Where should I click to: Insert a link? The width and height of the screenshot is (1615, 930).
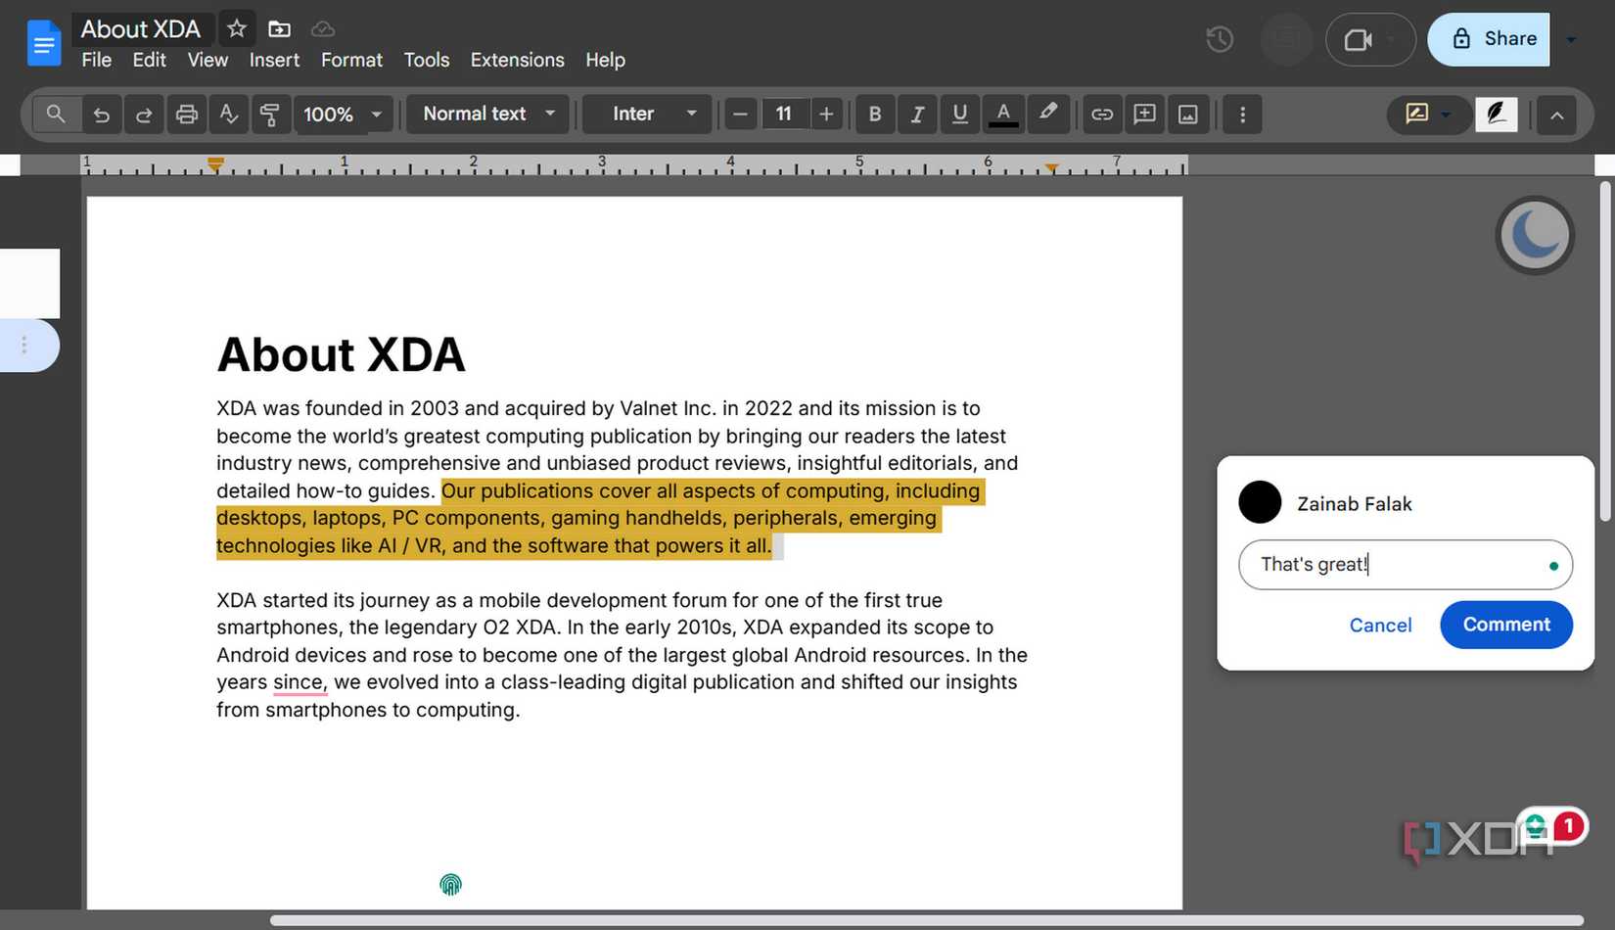(1102, 115)
